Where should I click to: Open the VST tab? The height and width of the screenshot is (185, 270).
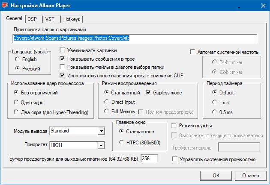[50, 19]
